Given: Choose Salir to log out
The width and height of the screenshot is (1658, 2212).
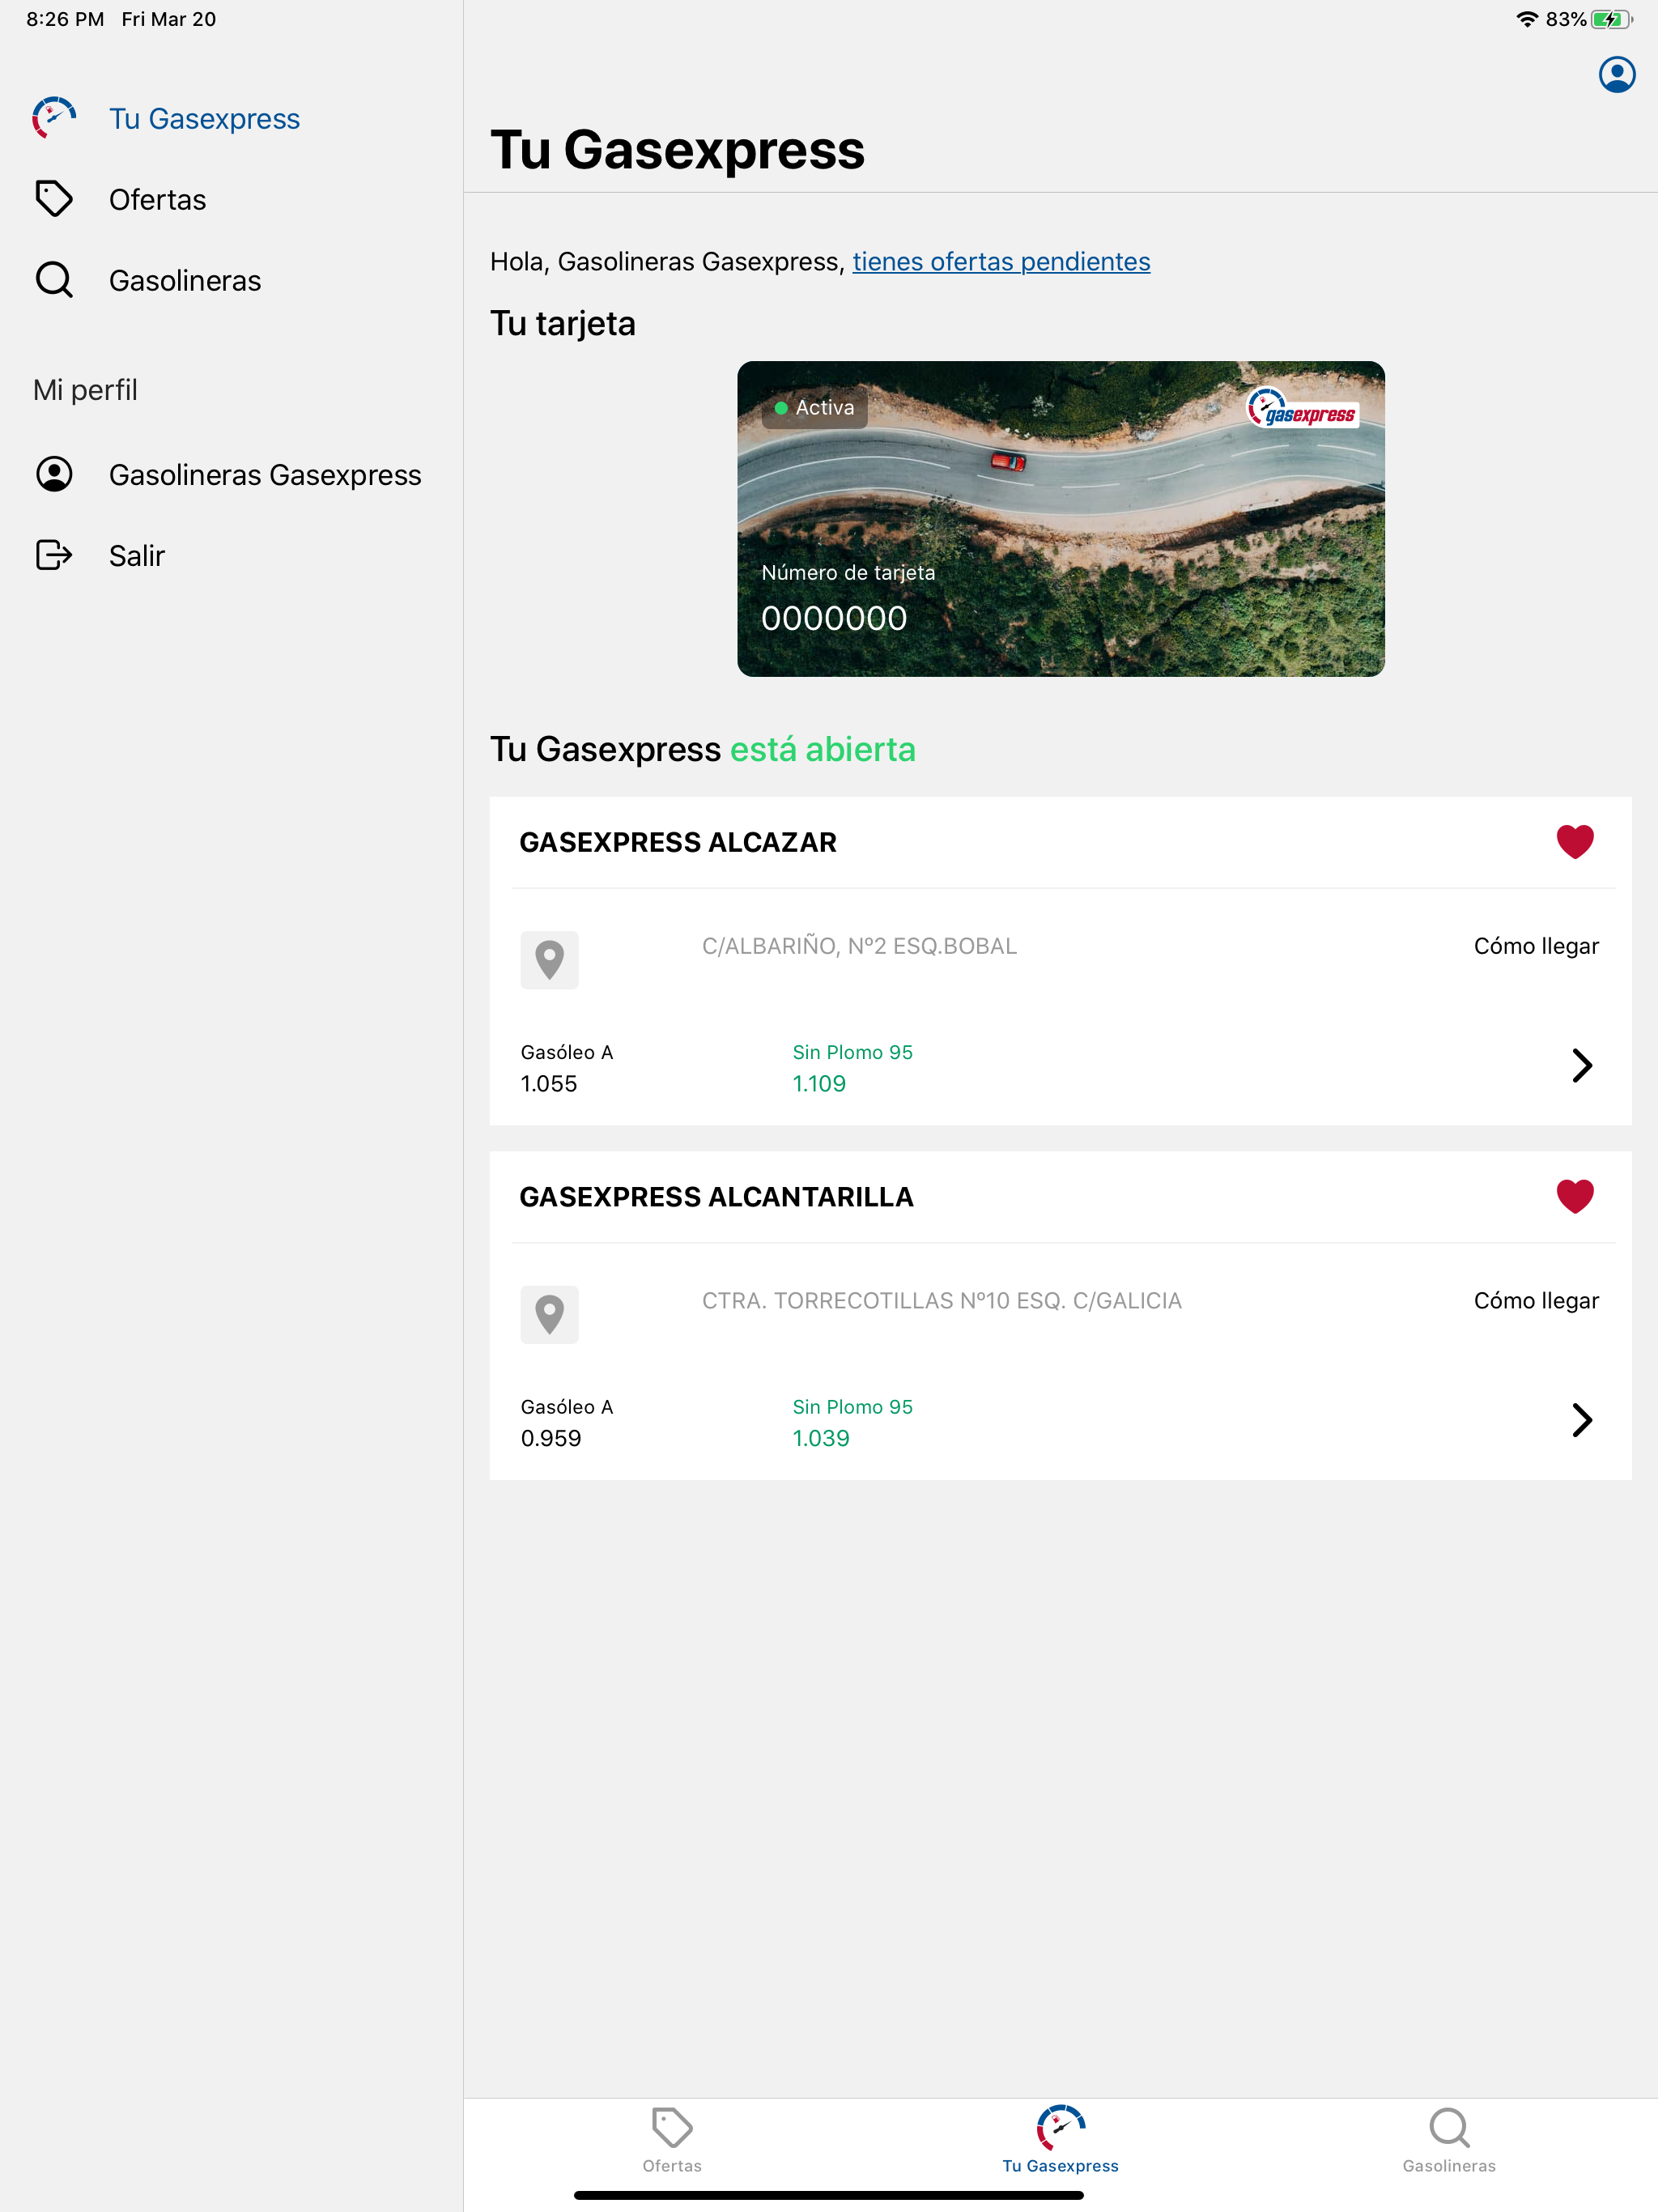Looking at the screenshot, I should tap(137, 556).
